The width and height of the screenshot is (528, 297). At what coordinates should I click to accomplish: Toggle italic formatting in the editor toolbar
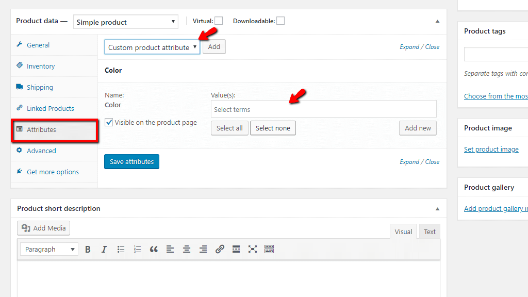[x=104, y=249]
